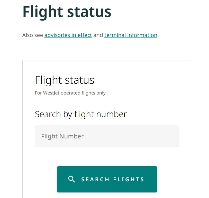Click the Search by flight number heading
Image resolution: width=209 pixels, height=198 pixels.
pos(81,114)
